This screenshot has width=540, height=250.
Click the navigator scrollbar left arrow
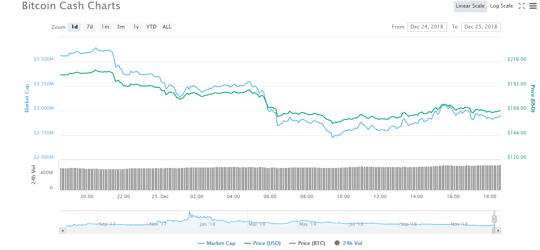click(63, 230)
